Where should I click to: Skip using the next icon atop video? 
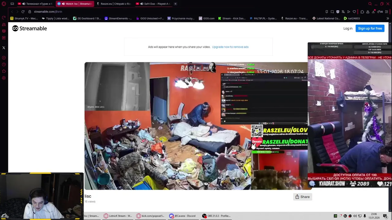[x=198, y=68]
